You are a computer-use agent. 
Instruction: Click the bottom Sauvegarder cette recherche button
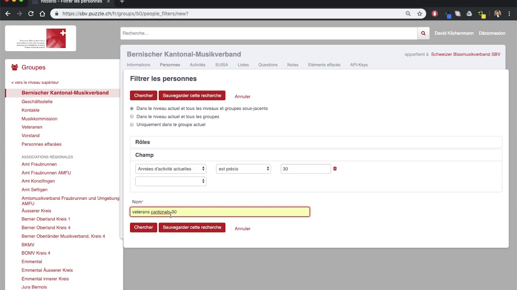tap(192, 228)
